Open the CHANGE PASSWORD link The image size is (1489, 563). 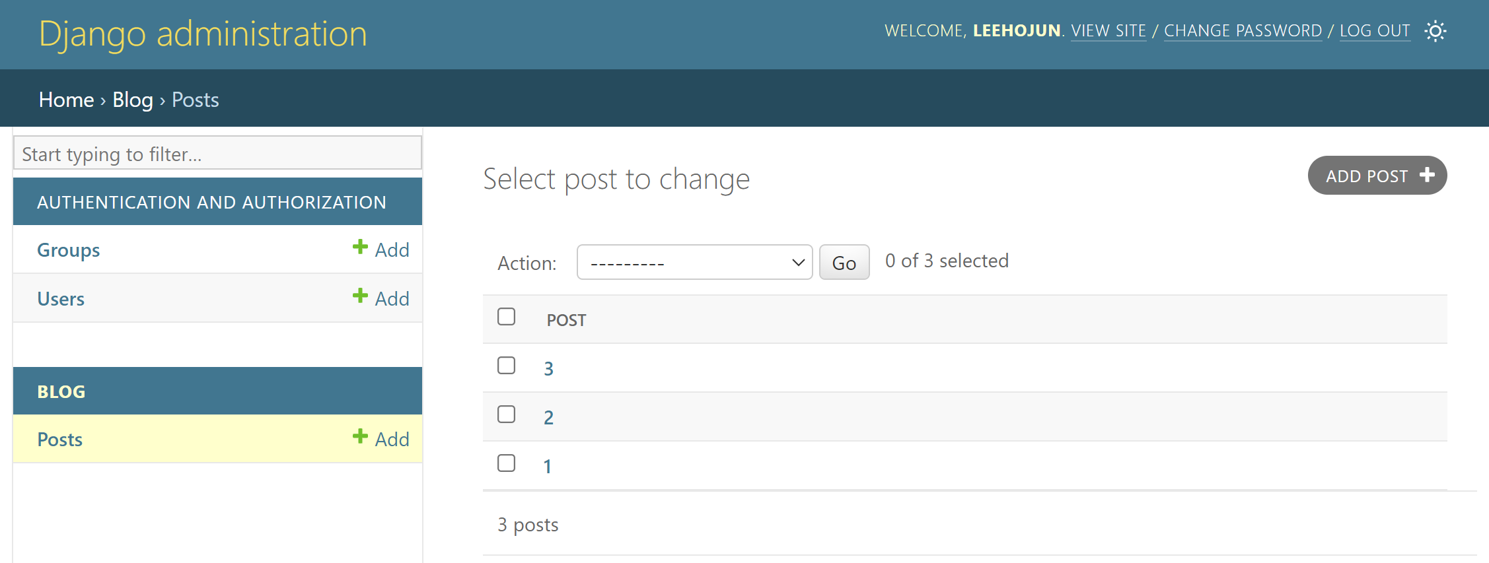point(1243,31)
